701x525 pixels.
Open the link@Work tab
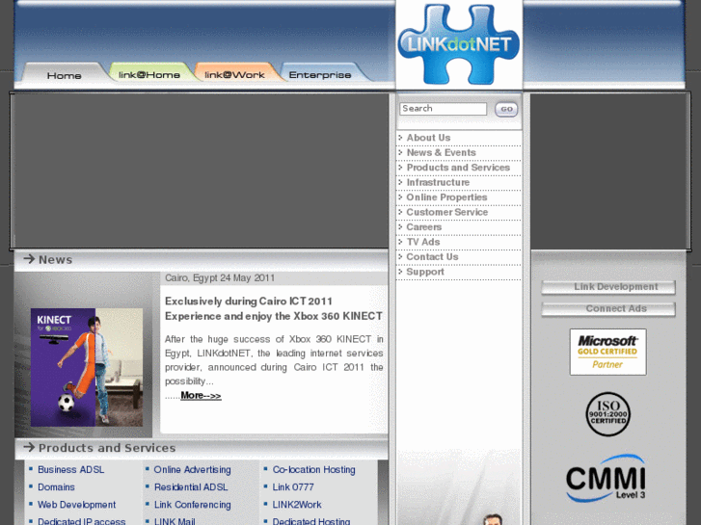click(x=234, y=74)
